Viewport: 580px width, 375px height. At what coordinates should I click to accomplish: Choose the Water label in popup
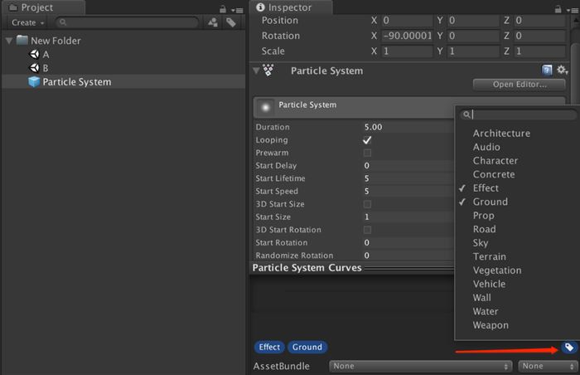pos(486,312)
